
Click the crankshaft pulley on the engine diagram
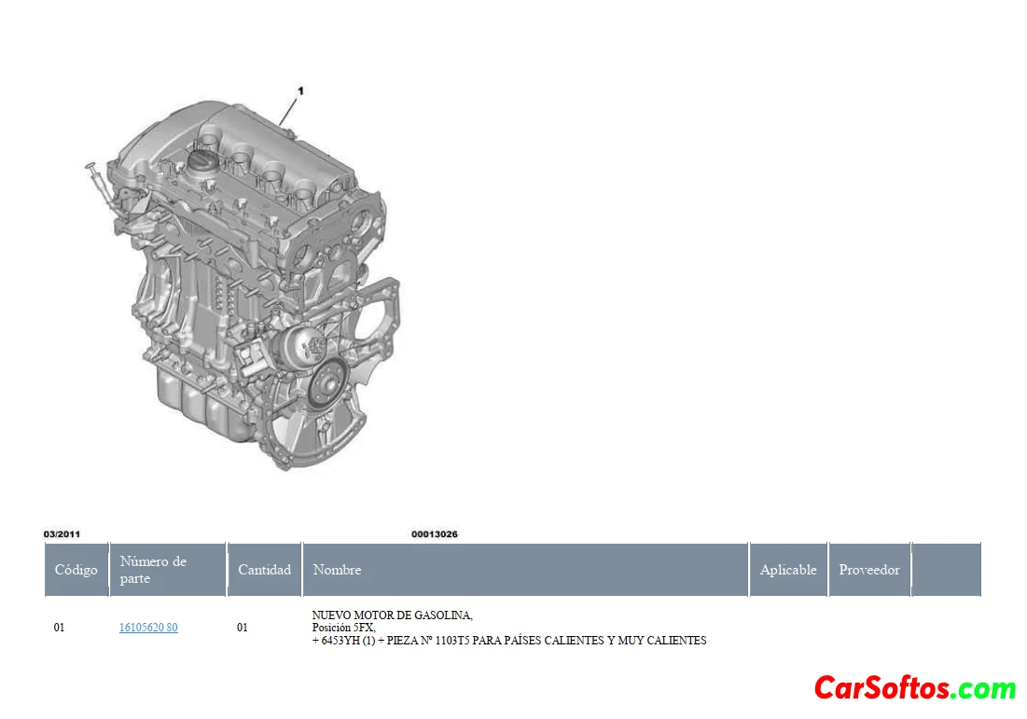pos(328,382)
